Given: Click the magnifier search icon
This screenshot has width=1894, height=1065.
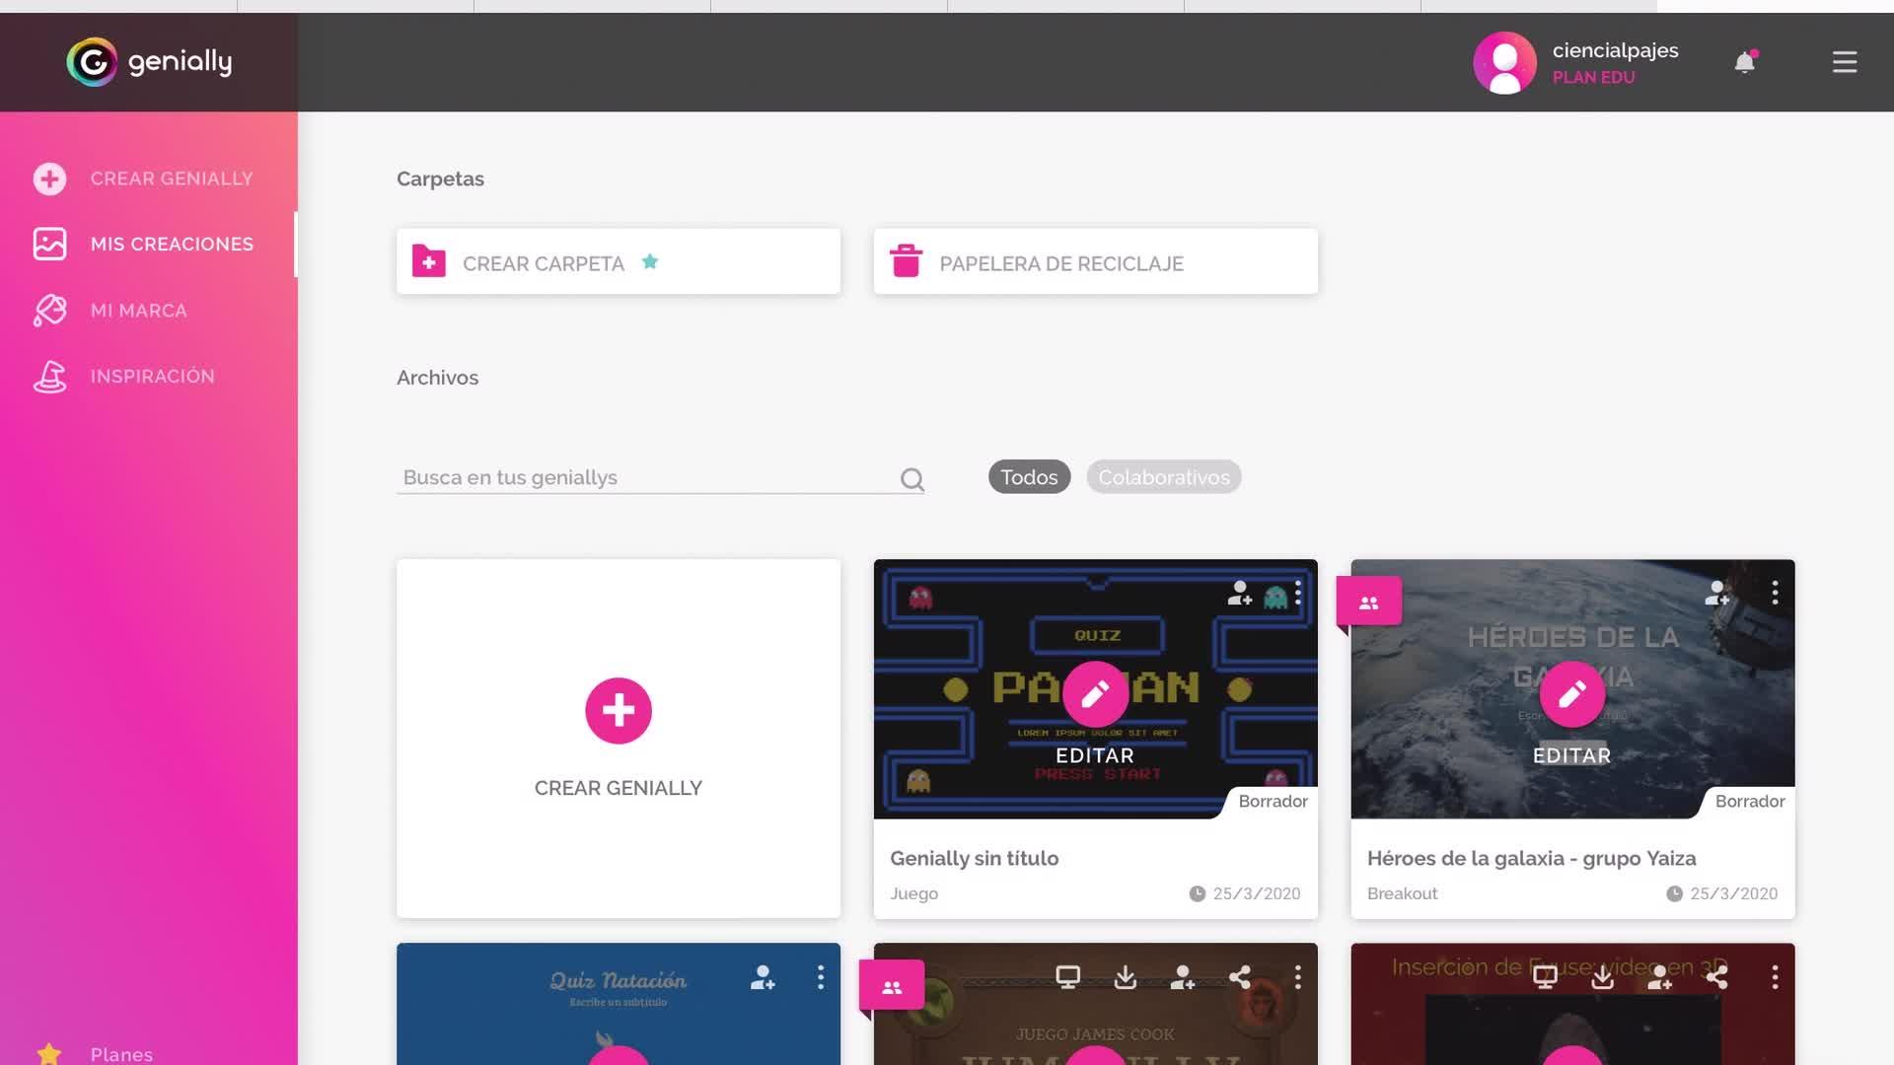Looking at the screenshot, I should [911, 479].
